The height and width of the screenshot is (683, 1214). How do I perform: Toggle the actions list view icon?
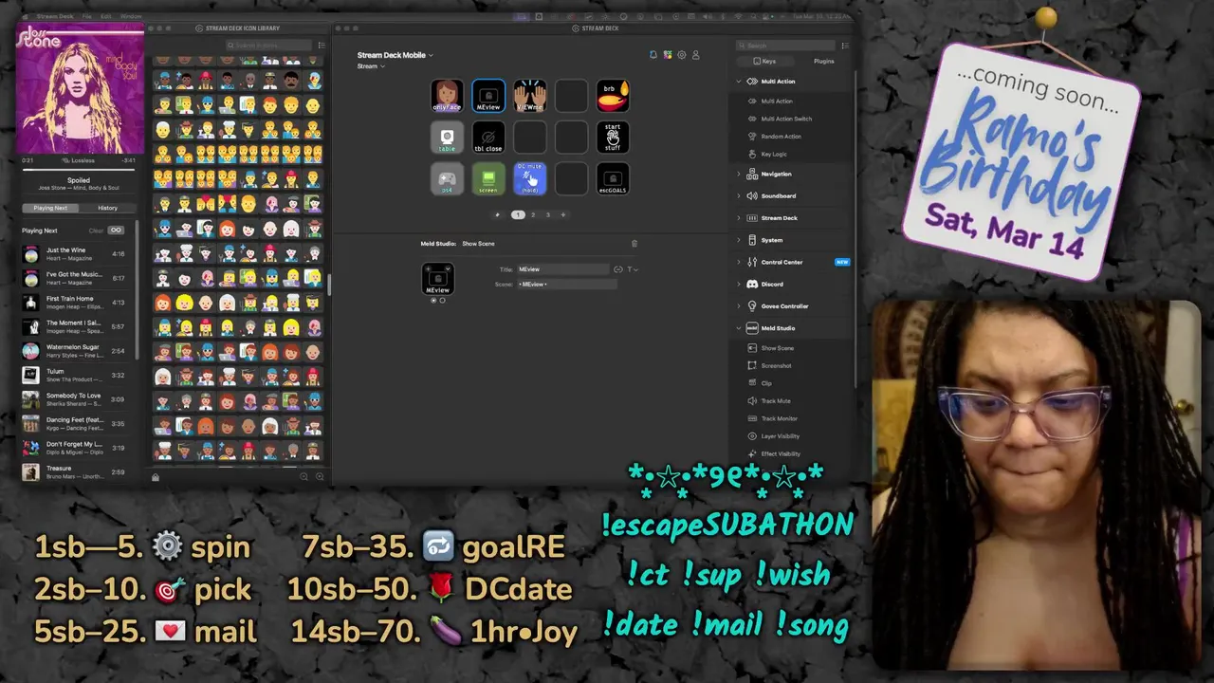click(x=845, y=46)
